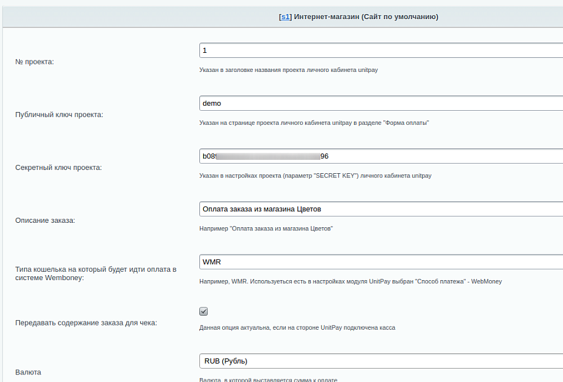This screenshot has height=382, width=563.
Task: Click the "Форма оплаты" hint below public key
Action: [x=314, y=123]
